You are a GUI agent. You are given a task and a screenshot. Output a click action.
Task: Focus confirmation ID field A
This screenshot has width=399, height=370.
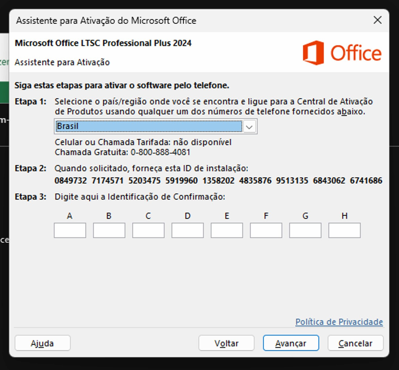point(70,230)
